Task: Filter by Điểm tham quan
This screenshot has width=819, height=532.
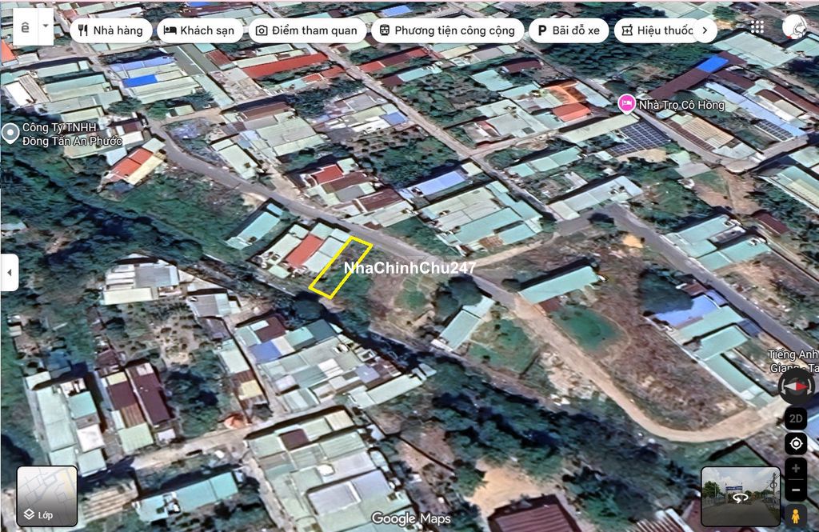Action: pyautogui.click(x=306, y=30)
